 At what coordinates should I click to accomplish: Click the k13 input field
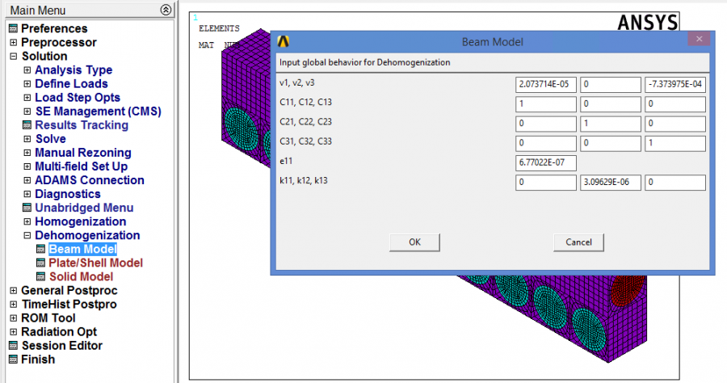tap(675, 183)
